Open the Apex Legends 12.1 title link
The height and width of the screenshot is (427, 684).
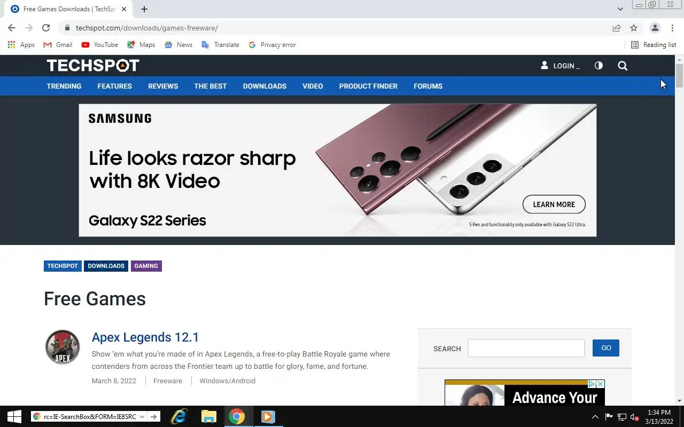145,337
